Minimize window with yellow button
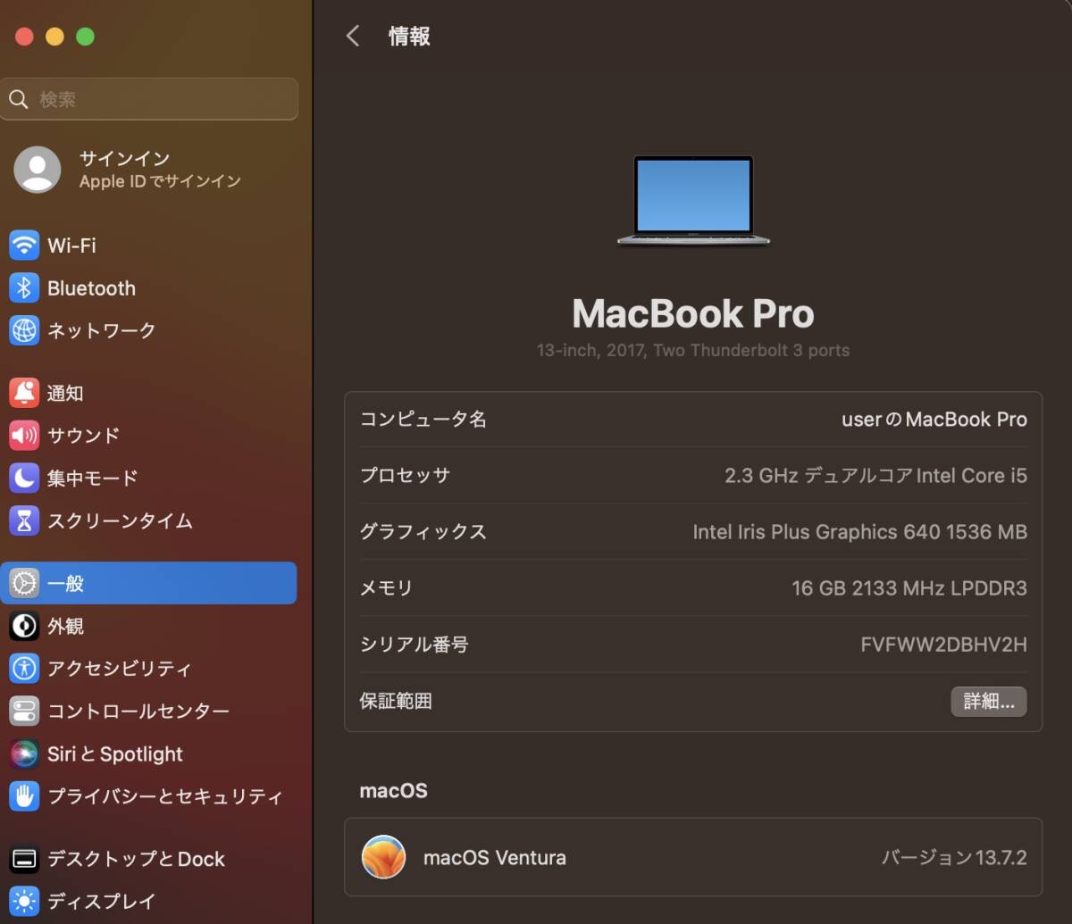Screen dimensions: 1072x924 click(54, 37)
